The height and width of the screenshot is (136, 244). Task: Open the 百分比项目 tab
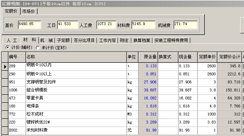(84, 40)
